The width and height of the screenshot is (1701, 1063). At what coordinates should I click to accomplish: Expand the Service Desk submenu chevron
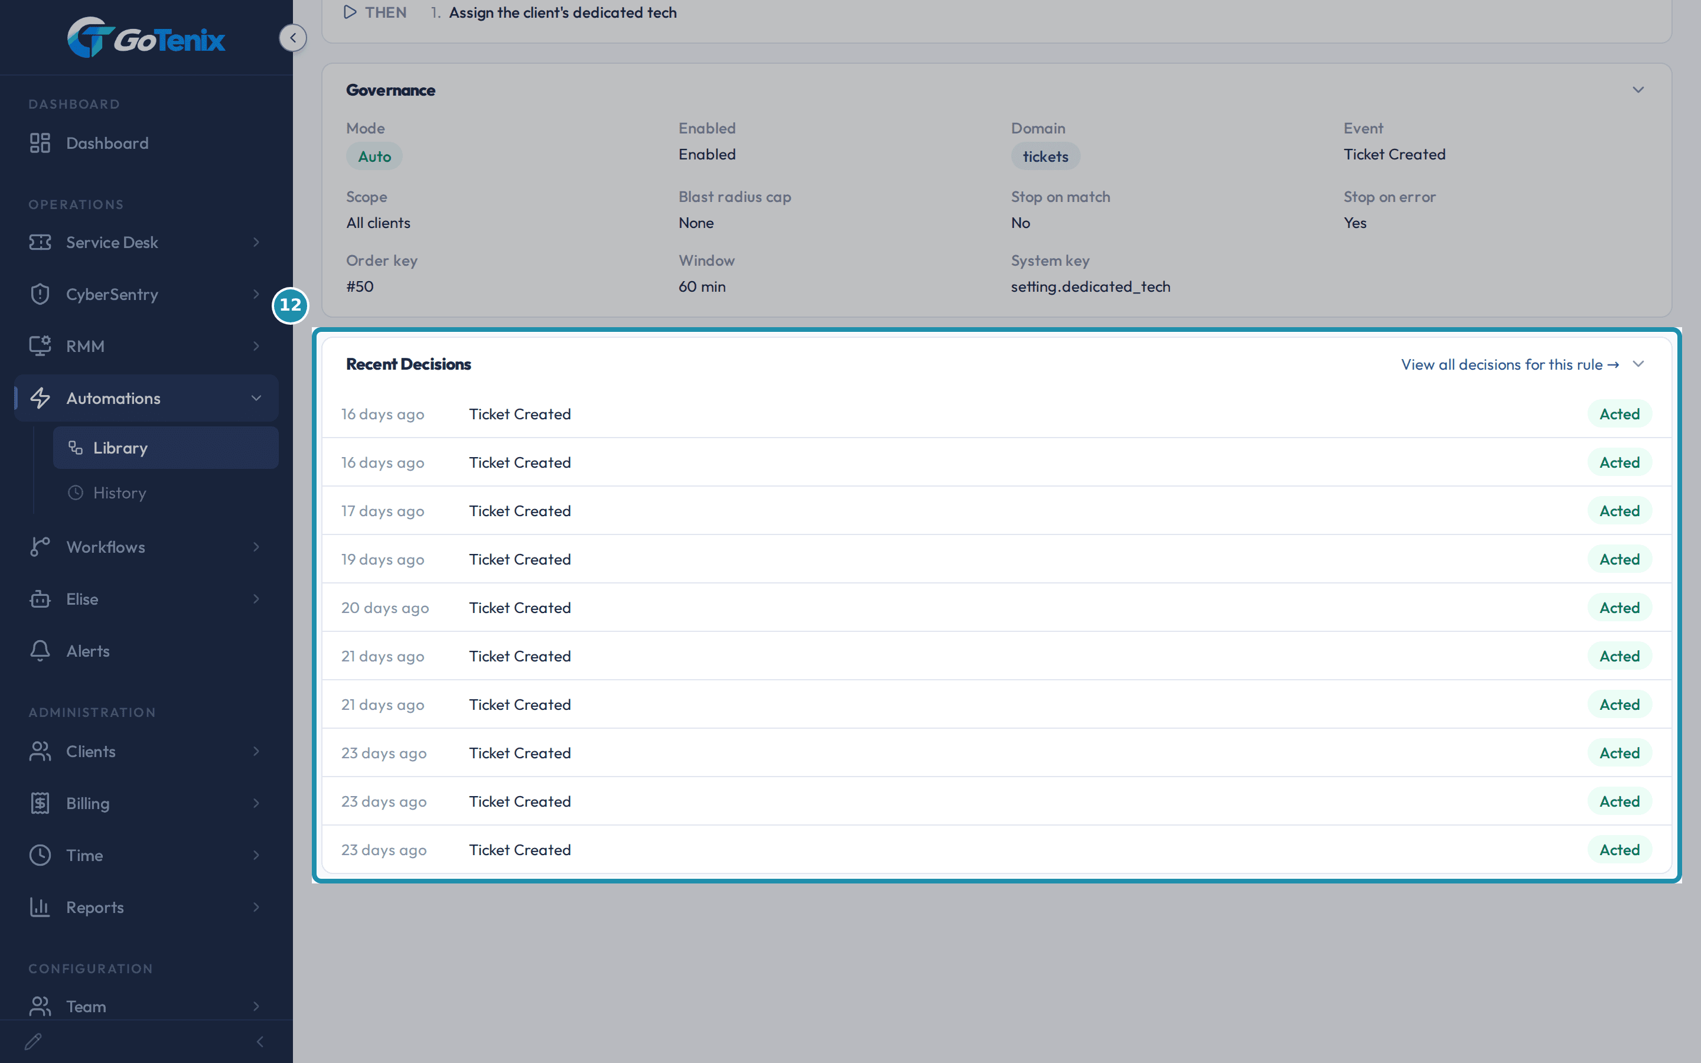(256, 242)
